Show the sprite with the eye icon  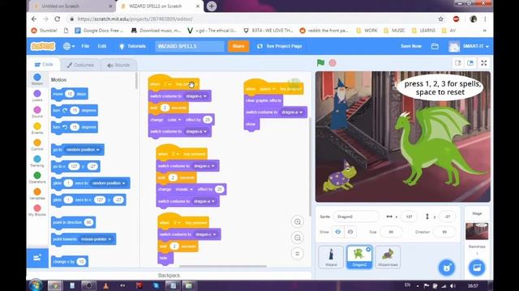point(338,232)
